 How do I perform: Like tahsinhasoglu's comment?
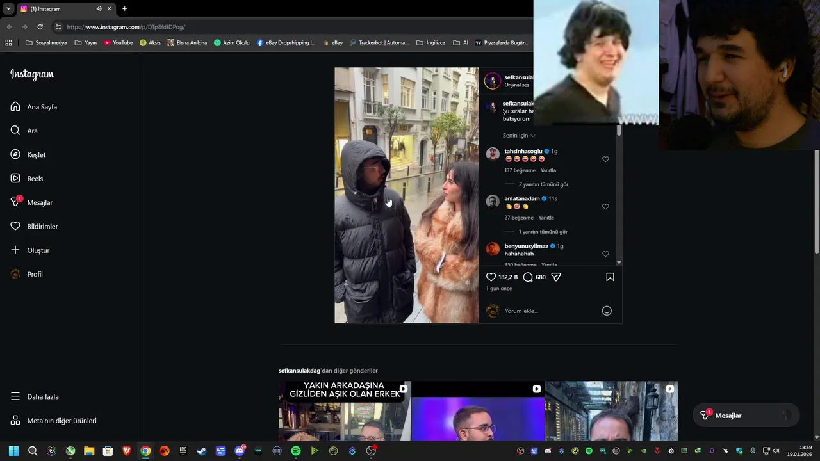[x=605, y=159]
